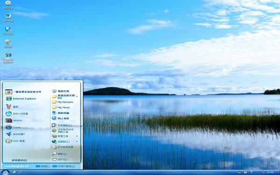Expand the recent documents submenu arrow

pos(77,97)
